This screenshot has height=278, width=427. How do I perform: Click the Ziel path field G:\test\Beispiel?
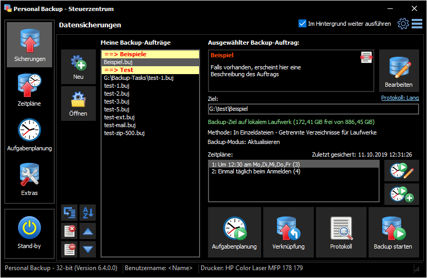tap(313, 109)
